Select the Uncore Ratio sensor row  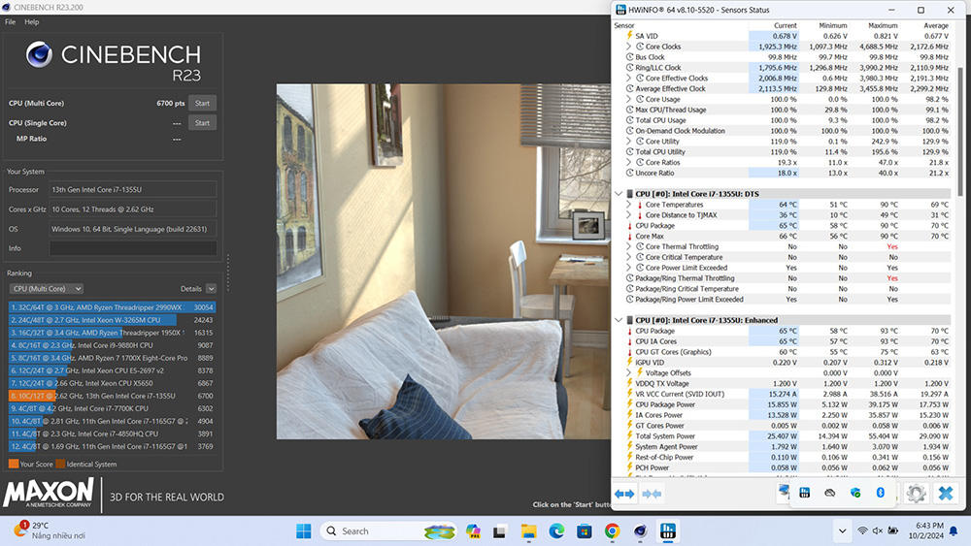point(787,174)
